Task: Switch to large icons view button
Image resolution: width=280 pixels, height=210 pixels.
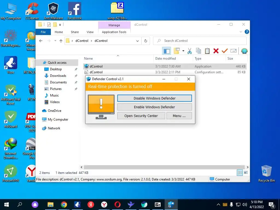Action: click(x=246, y=173)
